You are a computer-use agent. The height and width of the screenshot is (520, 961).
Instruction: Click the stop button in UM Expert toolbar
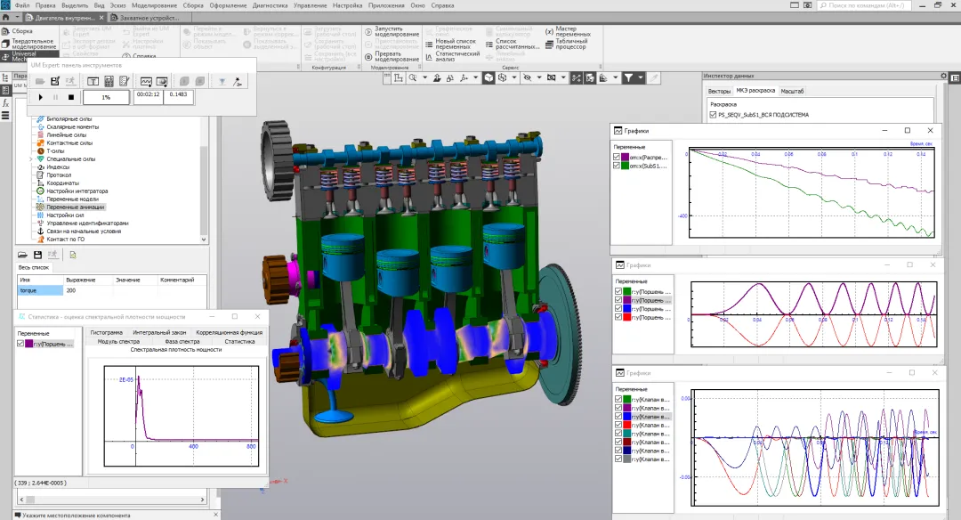point(72,97)
